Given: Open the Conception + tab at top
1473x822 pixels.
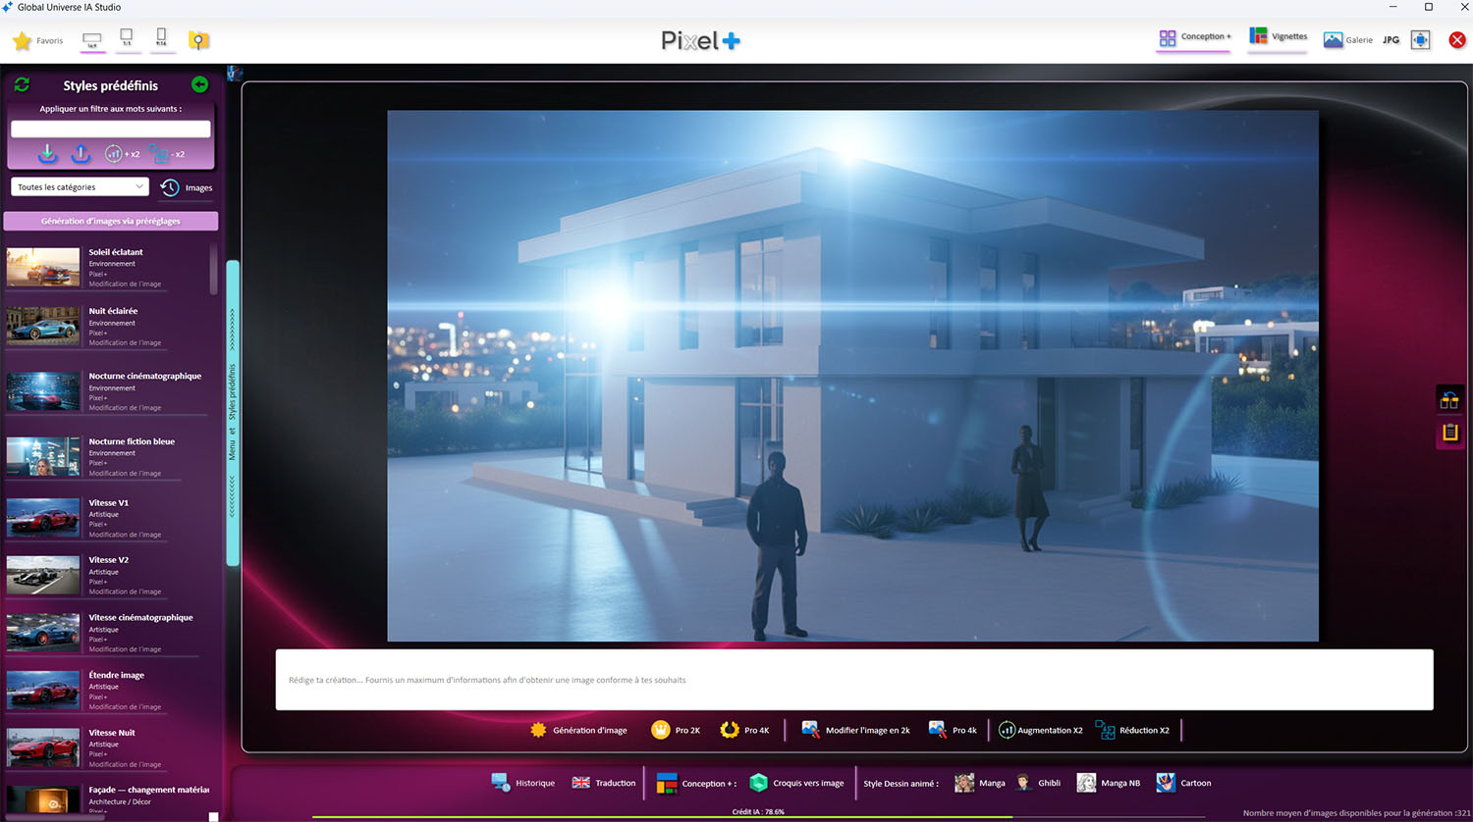Looking at the screenshot, I should pyautogui.click(x=1194, y=37).
